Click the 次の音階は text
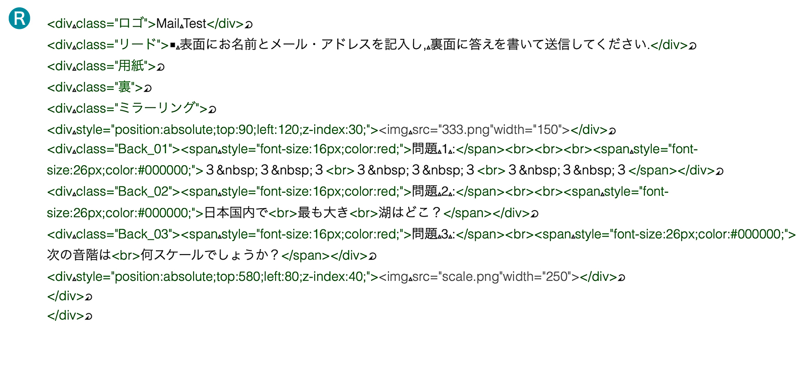Screen dimensions: 798x367 [x=79, y=256]
